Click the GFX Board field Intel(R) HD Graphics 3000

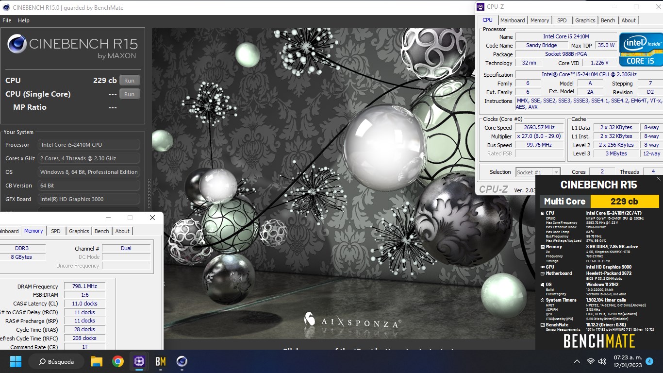(89, 199)
